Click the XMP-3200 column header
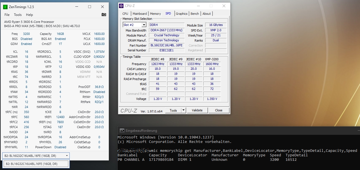This screenshot has height=170, width=360. click(212, 59)
